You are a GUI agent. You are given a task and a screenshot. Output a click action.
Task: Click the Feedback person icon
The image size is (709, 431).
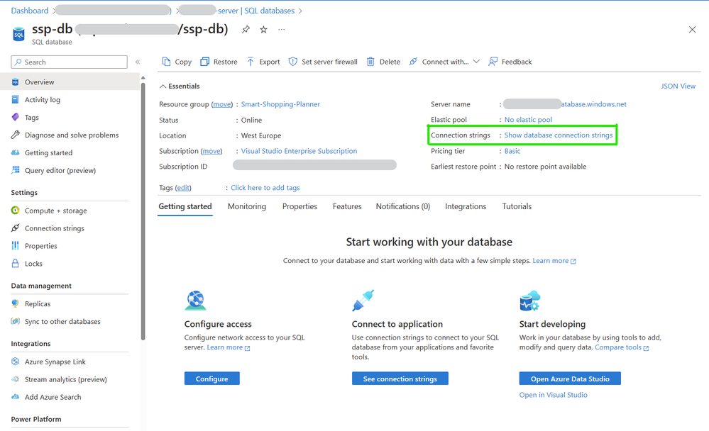(x=493, y=62)
